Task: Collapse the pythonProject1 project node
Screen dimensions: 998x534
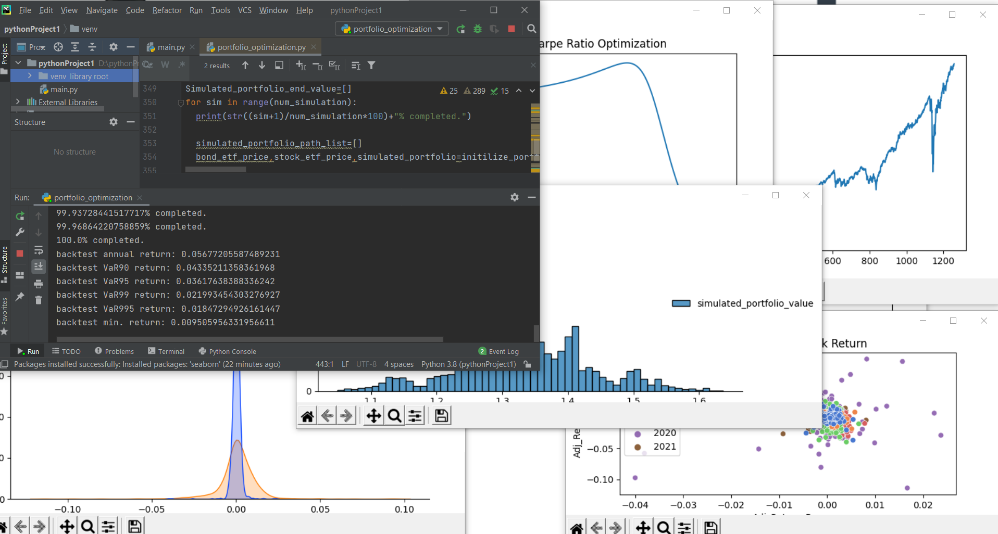Action: tap(18, 62)
